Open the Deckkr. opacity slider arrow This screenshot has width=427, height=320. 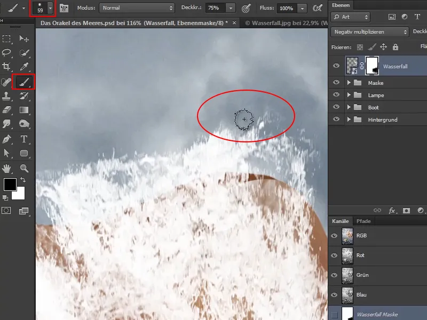pos(231,8)
